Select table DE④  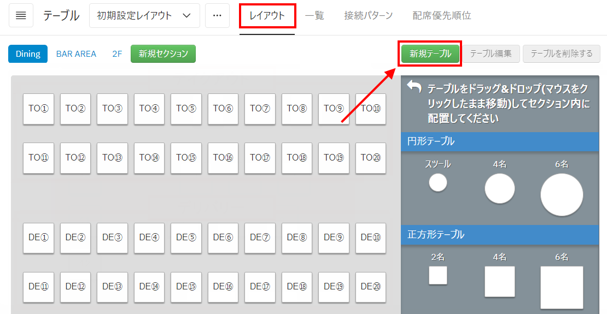(149, 238)
